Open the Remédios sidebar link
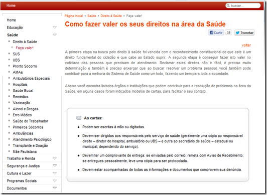267x195 pixels. [x=21, y=97]
